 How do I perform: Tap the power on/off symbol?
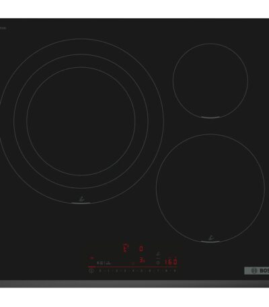[91, 271]
